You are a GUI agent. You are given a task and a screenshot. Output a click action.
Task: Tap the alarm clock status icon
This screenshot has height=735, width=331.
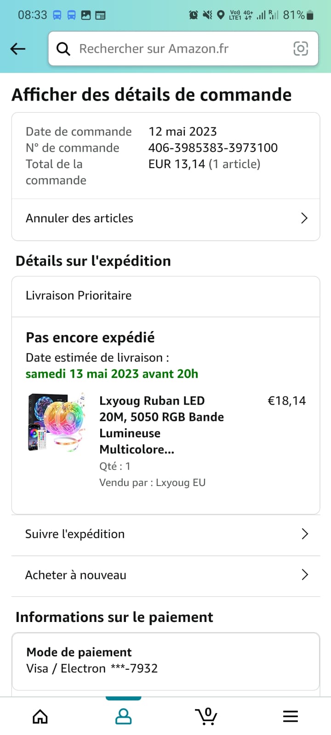(194, 15)
